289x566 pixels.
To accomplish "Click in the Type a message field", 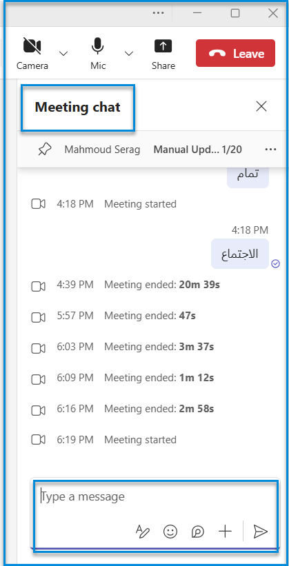I will [x=156, y=497].
